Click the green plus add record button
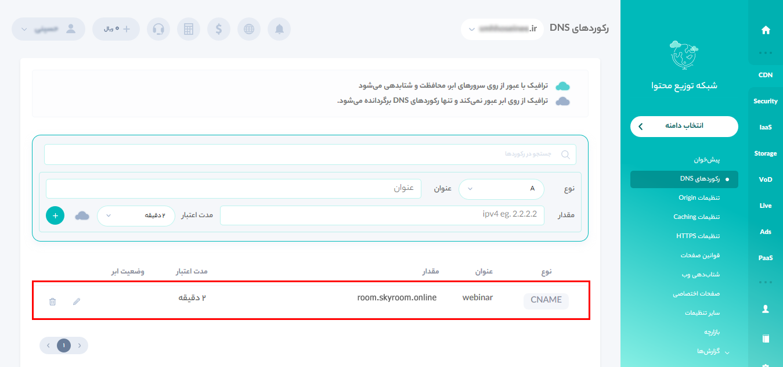 tap(55, 215)
